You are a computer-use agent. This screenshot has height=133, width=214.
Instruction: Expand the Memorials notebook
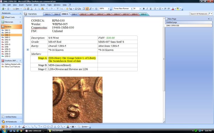coord(20,22)
